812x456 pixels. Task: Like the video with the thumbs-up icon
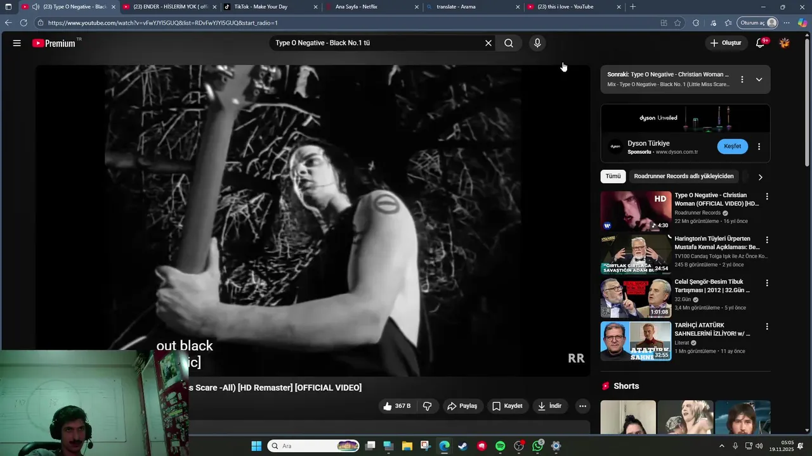pos(397,406)
